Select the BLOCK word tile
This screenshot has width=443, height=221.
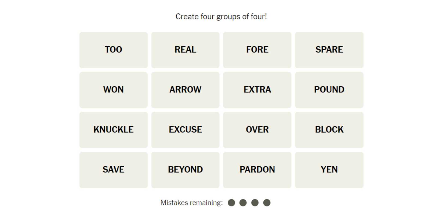329,130
